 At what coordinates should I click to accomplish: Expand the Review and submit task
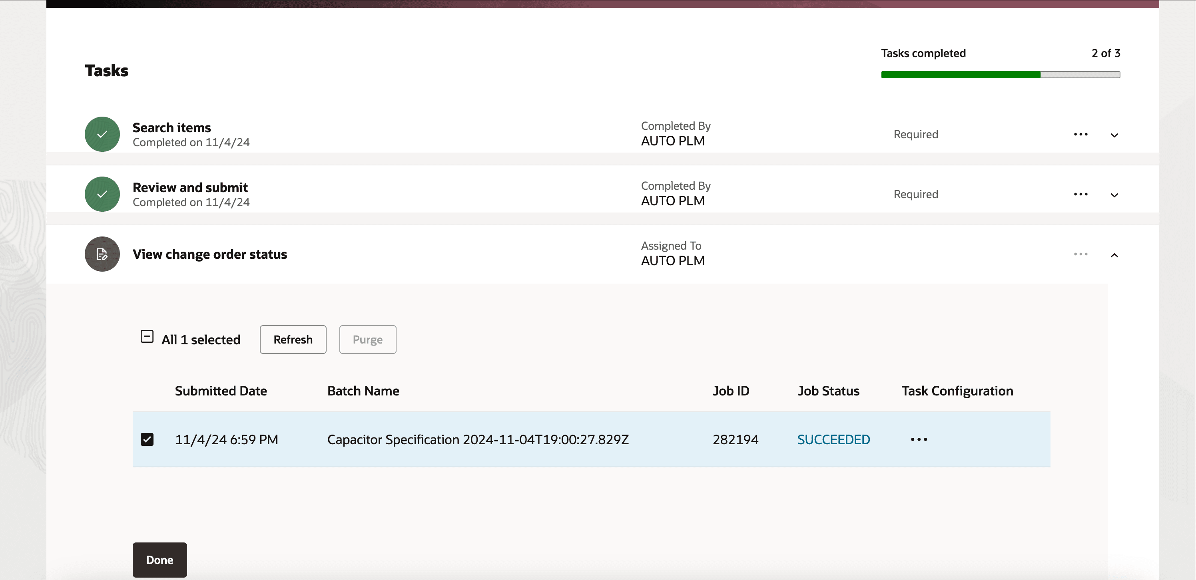point(1114,195)
